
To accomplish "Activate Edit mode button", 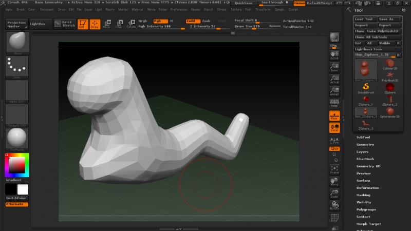I will [x=83, y=24].
